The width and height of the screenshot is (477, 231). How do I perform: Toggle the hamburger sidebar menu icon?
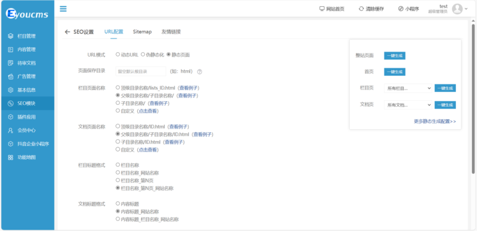tap(63, 9)
